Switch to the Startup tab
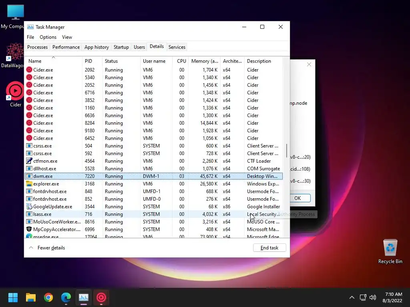Screen dimensions: 410x307 [x=121, y=47]
